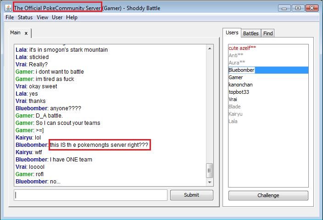Image resolution: width=323 pixels, height=220 pixels.
Task: Click chat line 'Vrai: thanks'
Action: pos(31,101)
